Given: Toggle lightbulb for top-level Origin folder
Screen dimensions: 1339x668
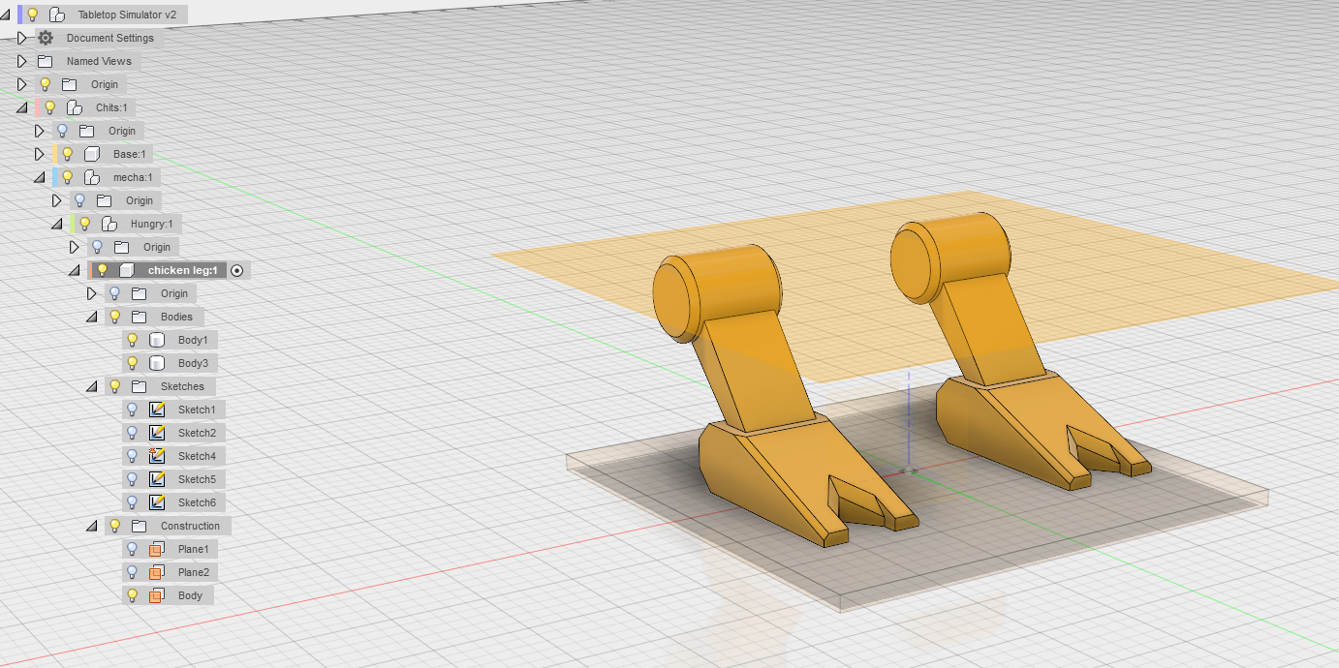Looking at the screenshot, I should (45, 84).
